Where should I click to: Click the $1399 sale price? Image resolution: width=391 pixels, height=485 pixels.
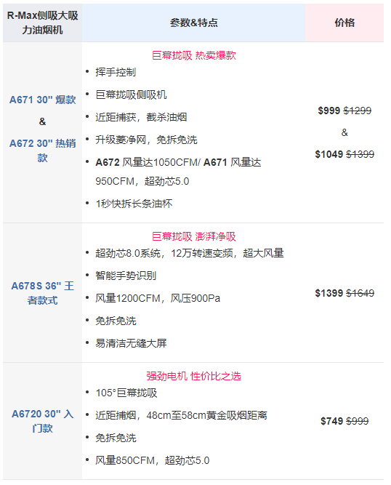(329, 293)
